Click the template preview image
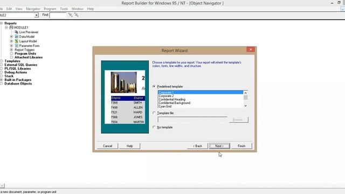Screen dimensions: 345x194 [x=125, y=97]
